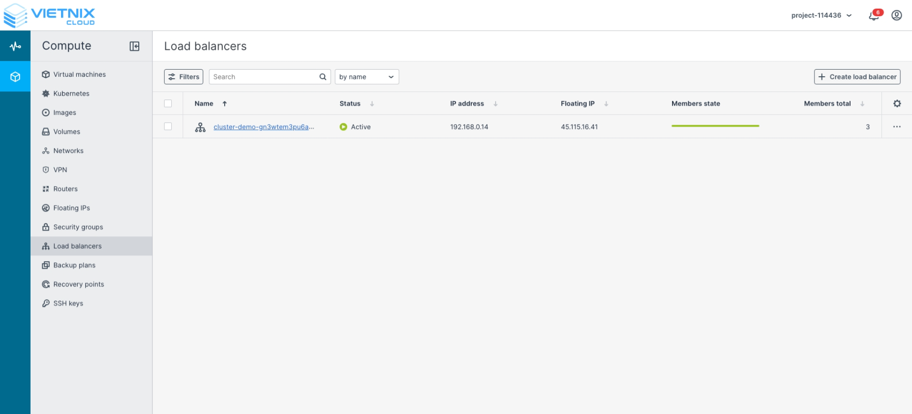This screenshot has width=912, height=414.
Task: Click the load balancer icon in cluster-demo row
Action: click(x=200, y=127)
